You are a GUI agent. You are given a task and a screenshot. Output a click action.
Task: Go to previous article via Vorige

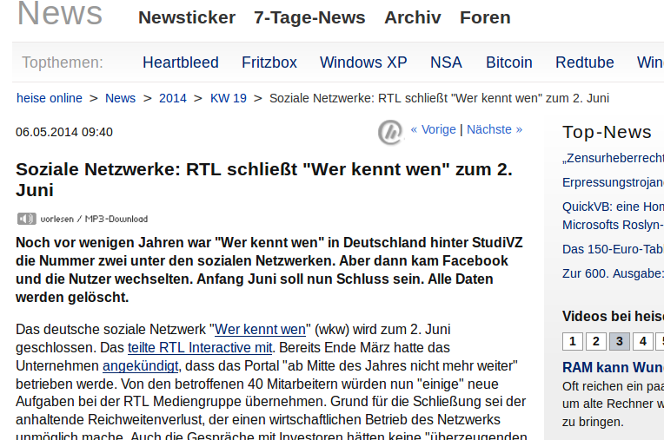pyautogui.click(x=433, y=129)
